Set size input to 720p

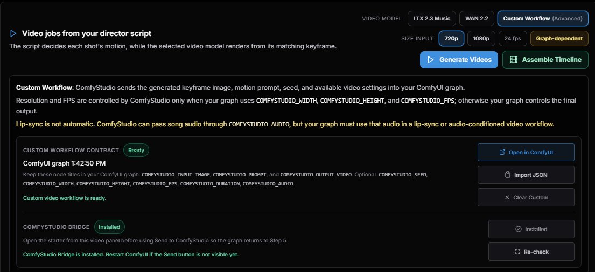click(x=451, y=38)
